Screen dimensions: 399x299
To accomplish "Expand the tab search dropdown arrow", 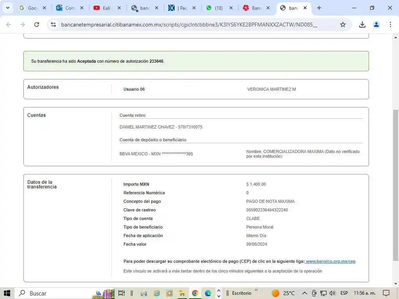I will click(x=7, y=8).
